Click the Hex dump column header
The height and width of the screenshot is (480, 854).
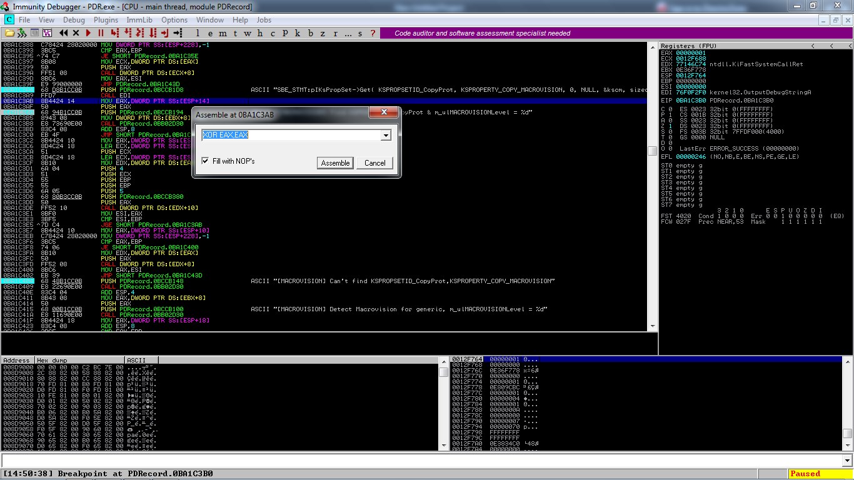click(79, 360)
